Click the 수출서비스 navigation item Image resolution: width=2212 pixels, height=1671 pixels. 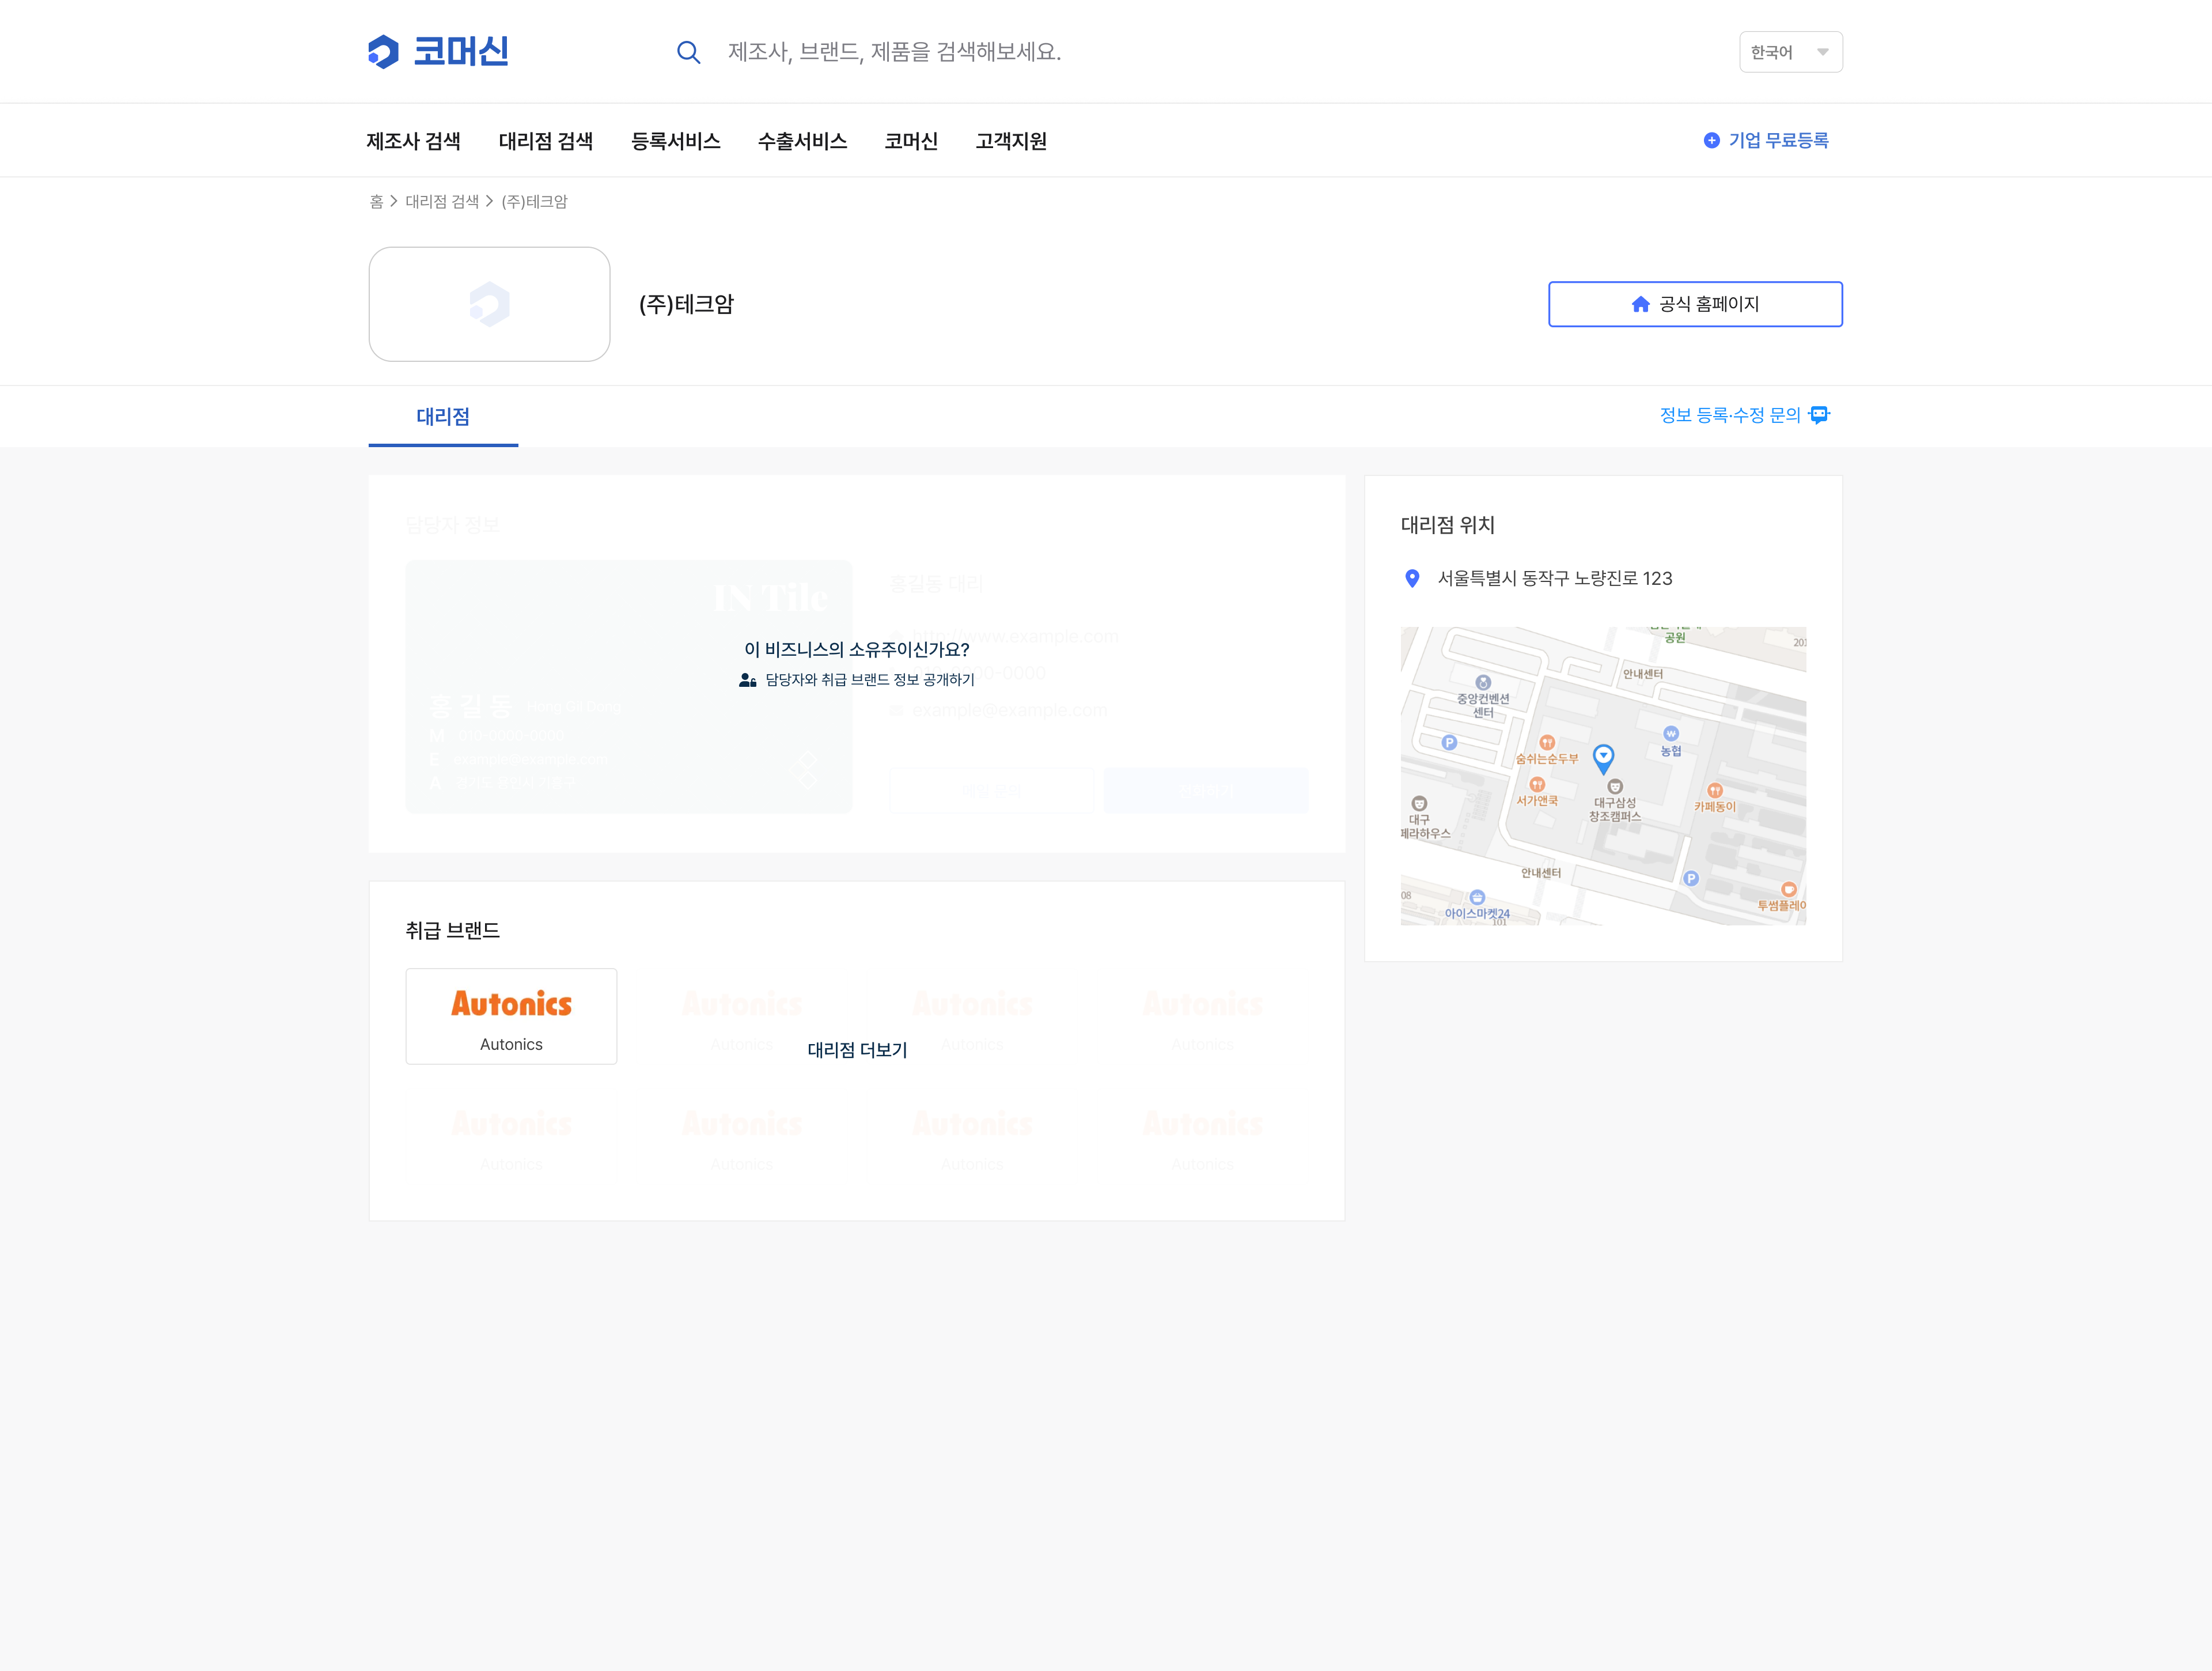click(x=802, y=141)
